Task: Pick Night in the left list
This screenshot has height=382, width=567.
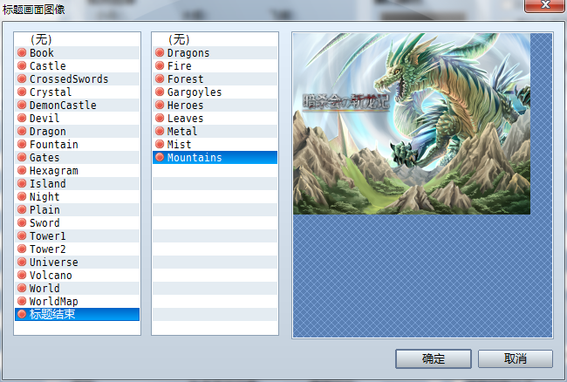Action: point(77,196)
